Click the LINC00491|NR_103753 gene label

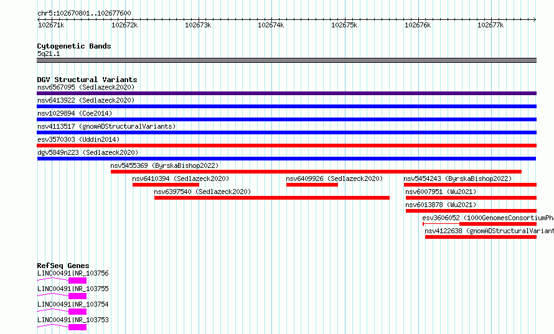[x=73, y=320]
